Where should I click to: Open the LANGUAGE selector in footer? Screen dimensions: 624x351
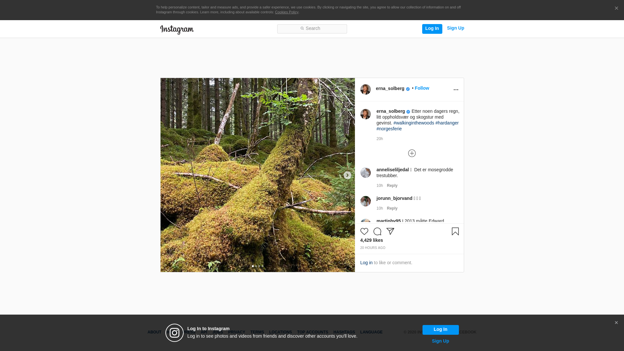[371, 332]
